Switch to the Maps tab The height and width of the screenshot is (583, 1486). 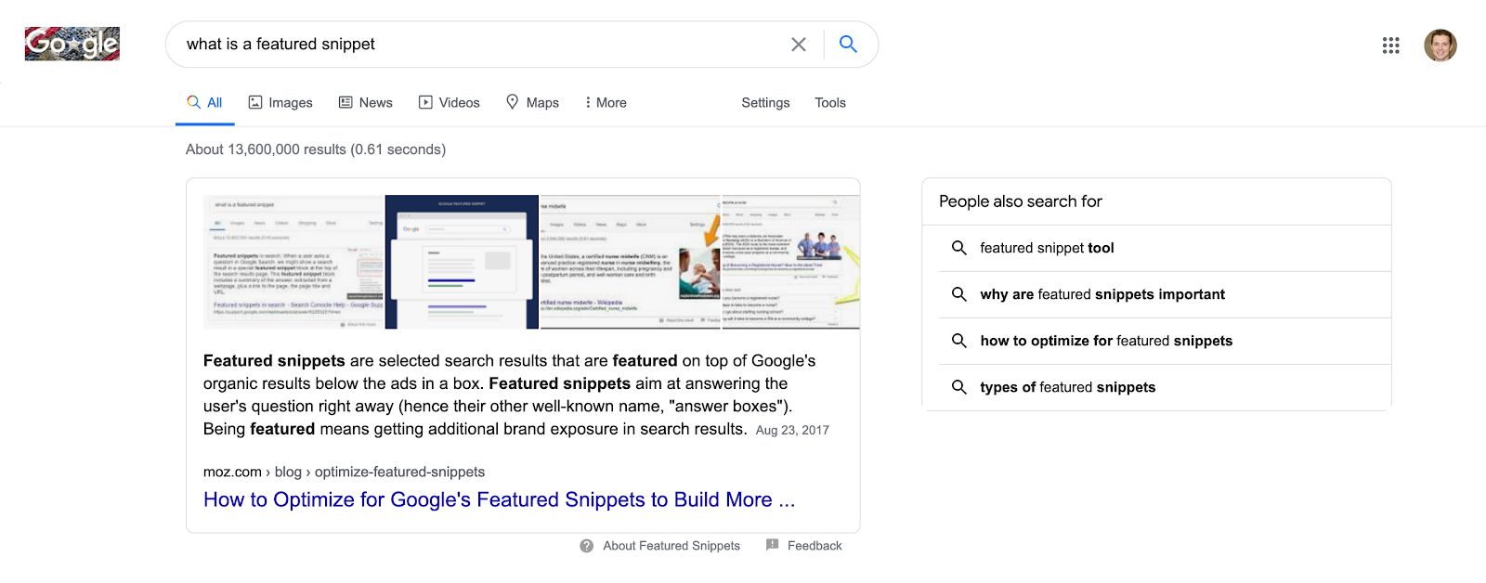532,103
